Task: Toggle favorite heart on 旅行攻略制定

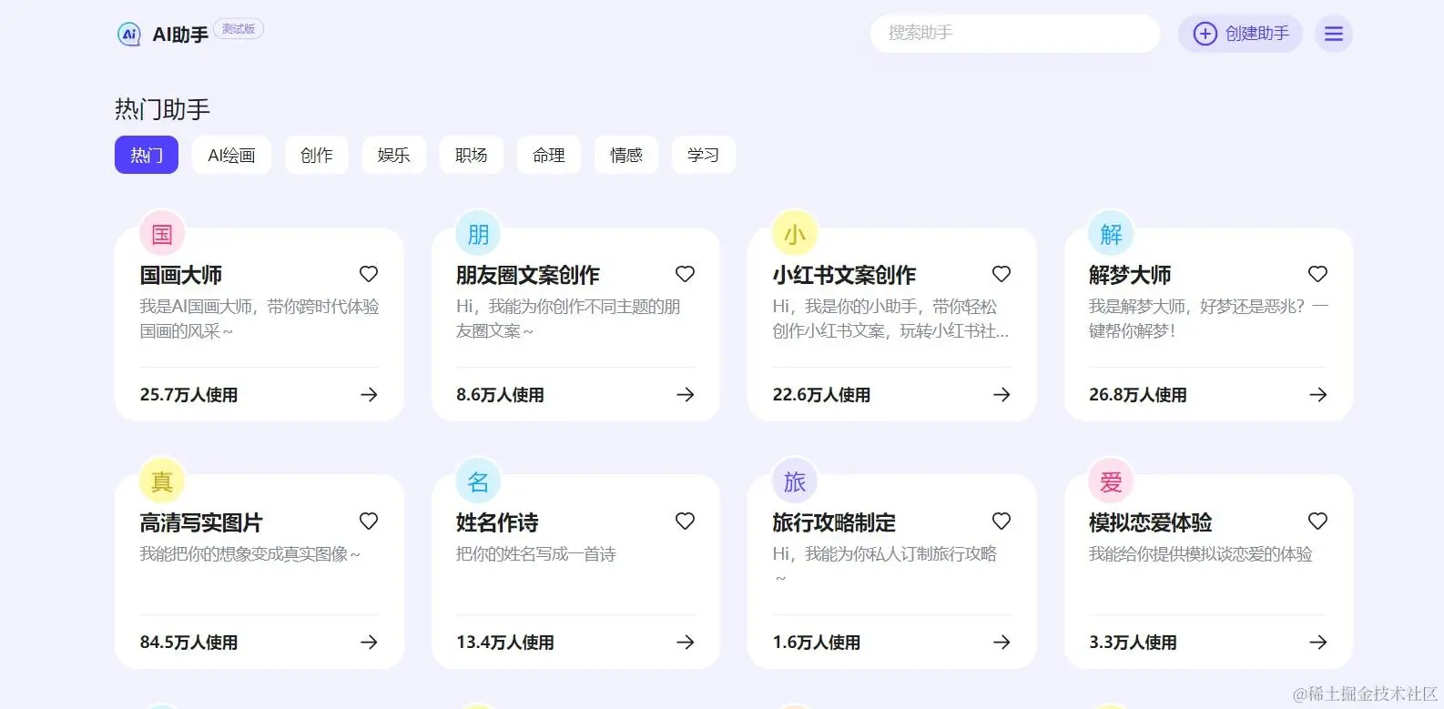Action: click(x=1002, y=522)
